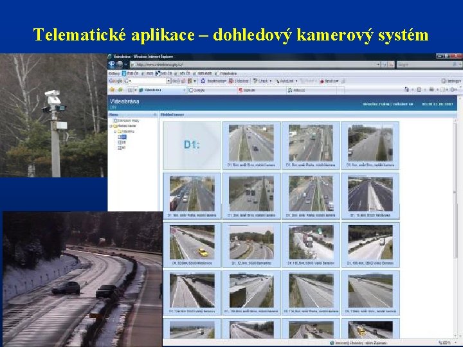
Task: Click the New Tab button
Action: (x=340, y=91)
